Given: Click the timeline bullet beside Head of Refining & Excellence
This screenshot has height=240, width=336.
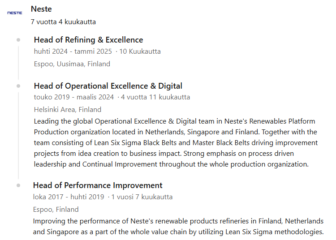Looking at the screenshot, I should 18,40.
